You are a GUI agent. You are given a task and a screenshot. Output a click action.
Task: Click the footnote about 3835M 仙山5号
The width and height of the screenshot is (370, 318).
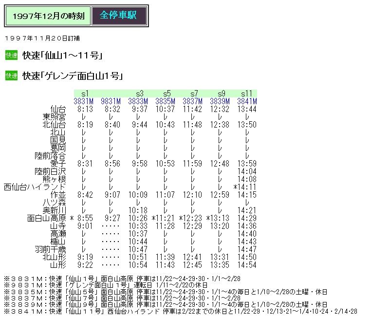[x=166, y=292]
